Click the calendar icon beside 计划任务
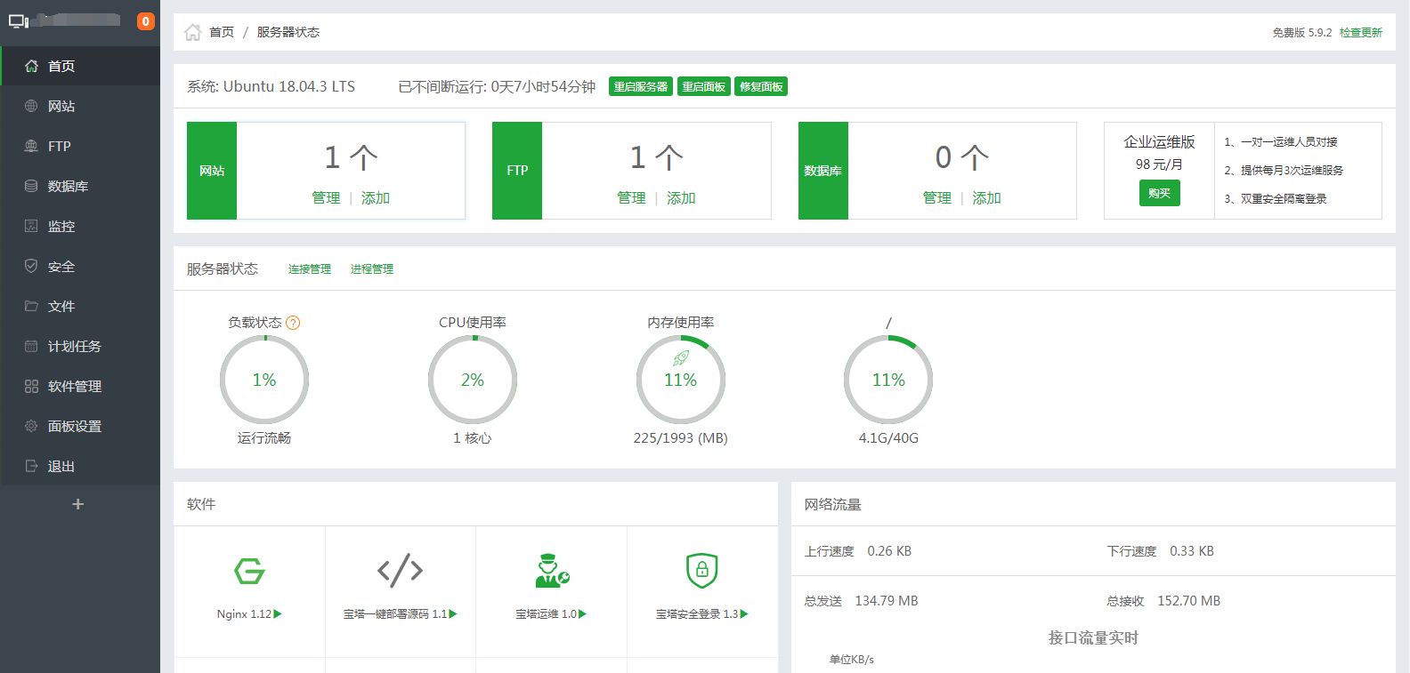This screenshot has height=673, width=1410. pos(31,346)
